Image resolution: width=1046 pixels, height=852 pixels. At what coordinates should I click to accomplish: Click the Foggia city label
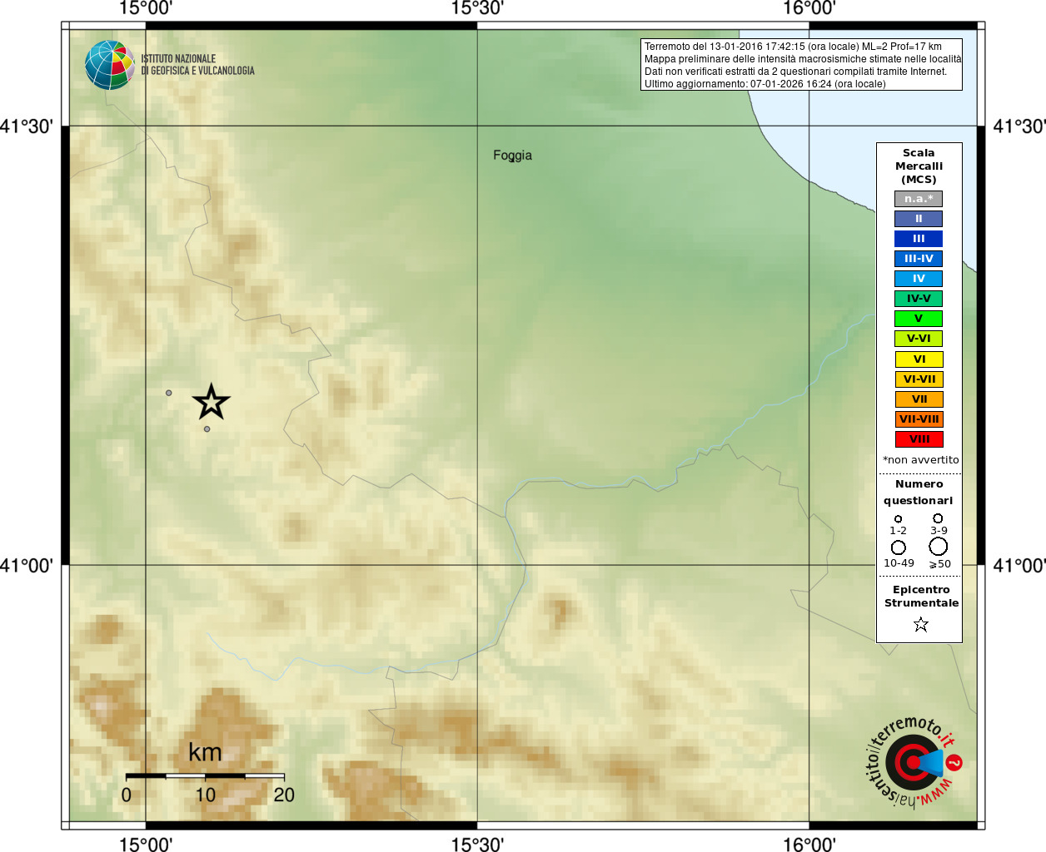tap(512, 155)
